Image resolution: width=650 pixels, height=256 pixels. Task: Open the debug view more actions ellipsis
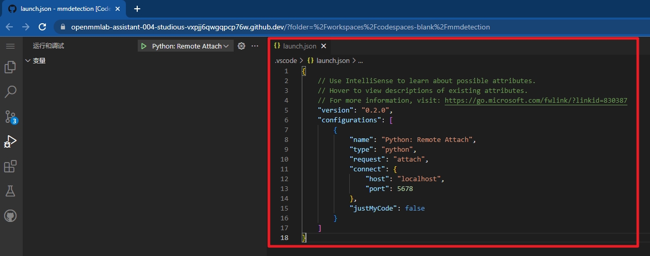click(255, 46)
